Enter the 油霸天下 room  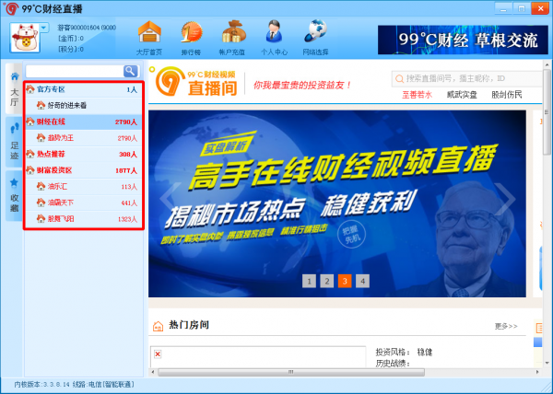point(83,203)
